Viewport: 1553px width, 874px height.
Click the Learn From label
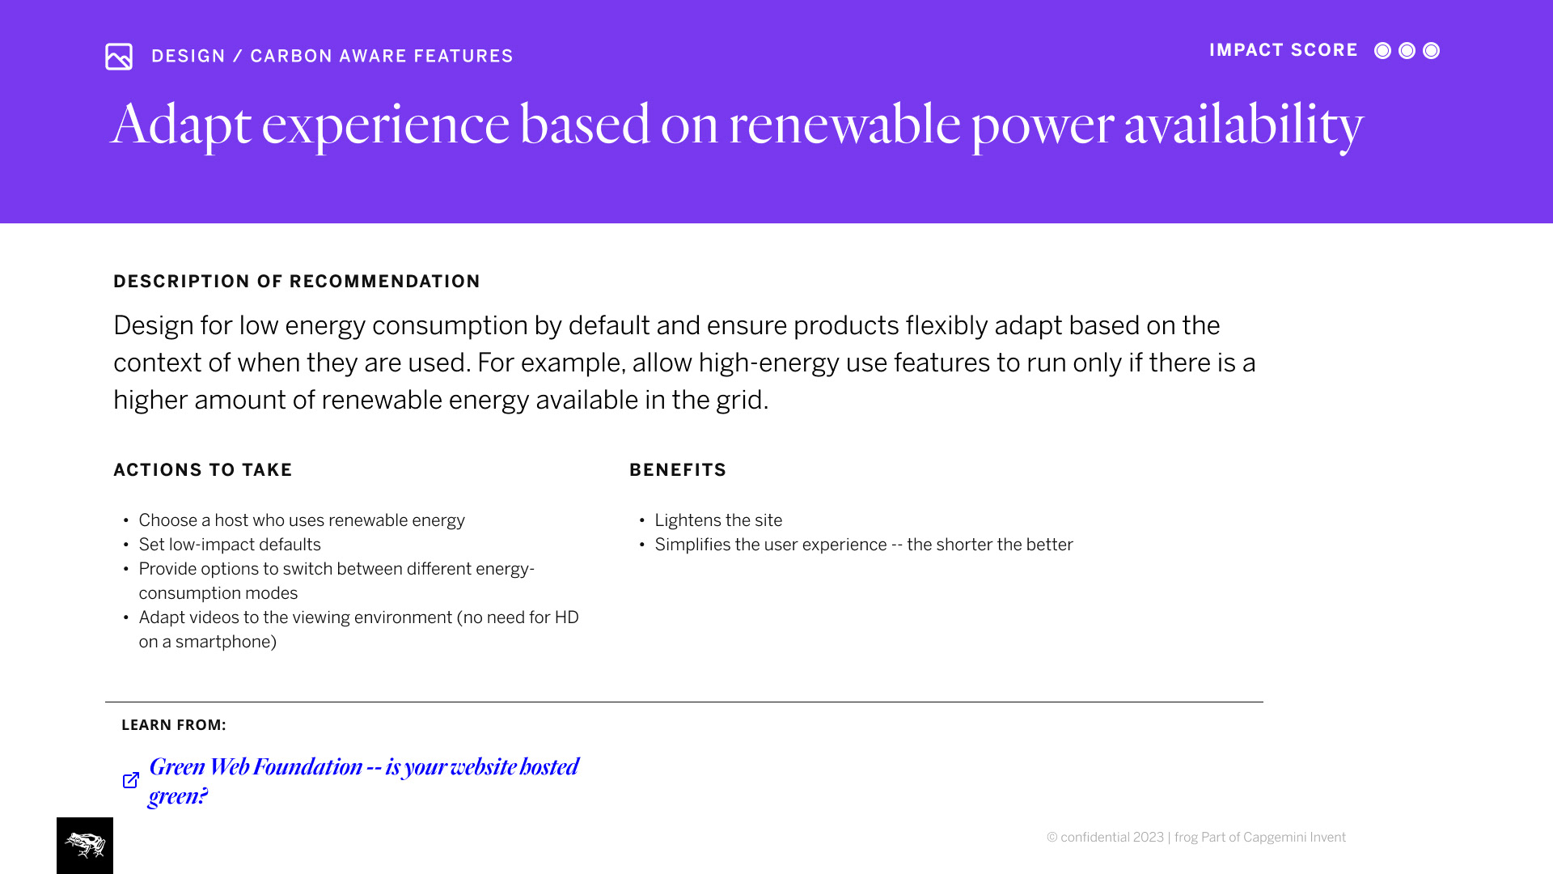pyautogui.click(x=174, y=725)
